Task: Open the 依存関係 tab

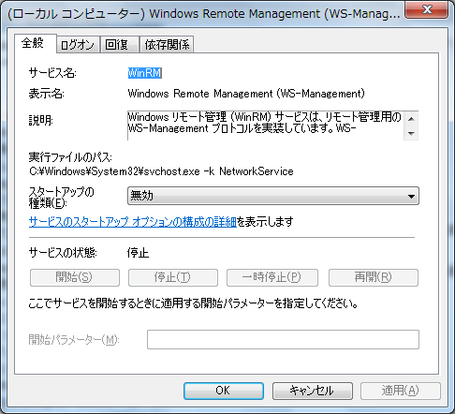Action: [167, 45]
